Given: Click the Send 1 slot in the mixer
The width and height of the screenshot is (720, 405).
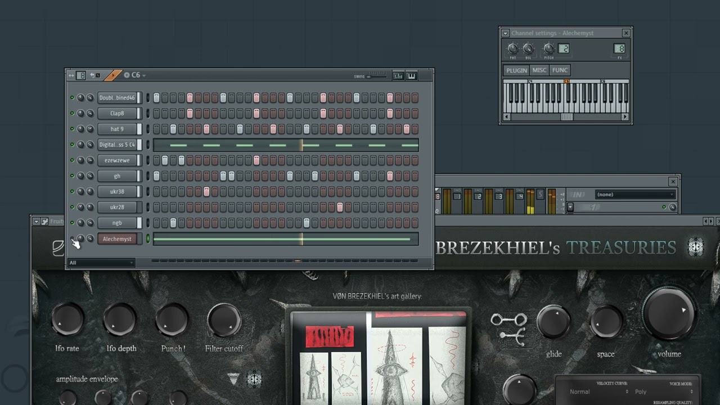Looking at the screenshot, I should 458,196.
